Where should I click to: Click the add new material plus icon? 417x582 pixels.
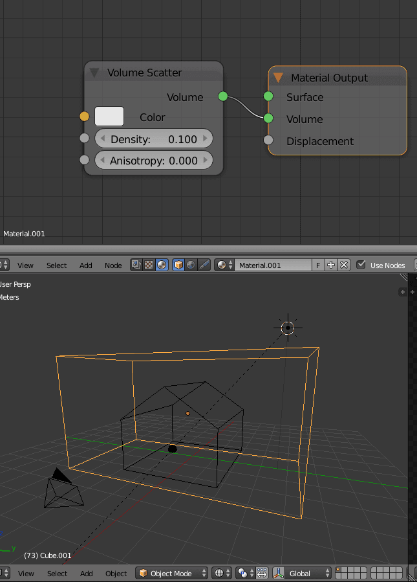[331, 265]
